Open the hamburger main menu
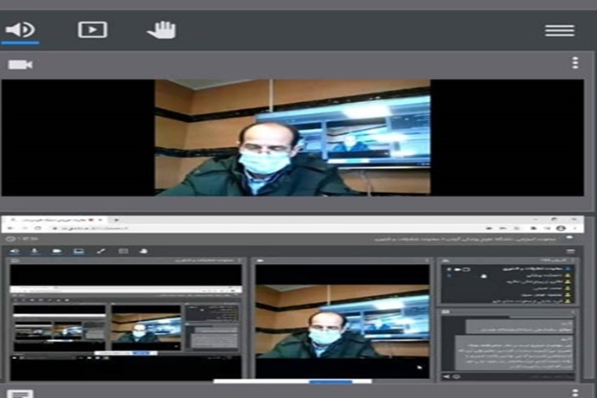This screenshot has width=597, height=398. pos(560,30)
